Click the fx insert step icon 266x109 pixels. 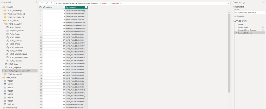click(51, 3)
